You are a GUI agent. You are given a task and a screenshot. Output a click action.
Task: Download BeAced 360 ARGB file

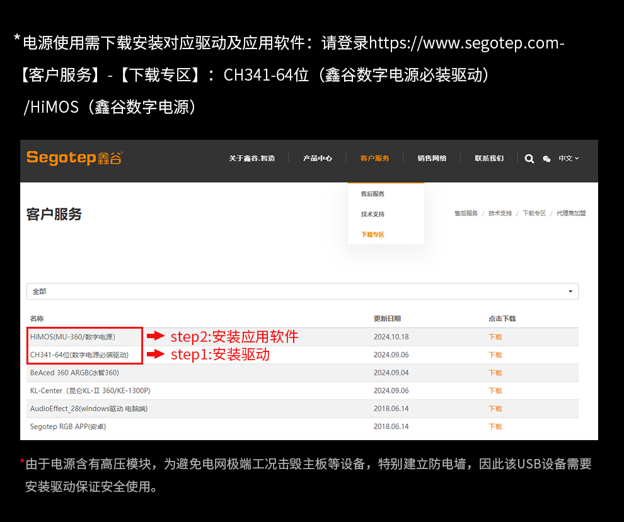[x=495, y=373]
